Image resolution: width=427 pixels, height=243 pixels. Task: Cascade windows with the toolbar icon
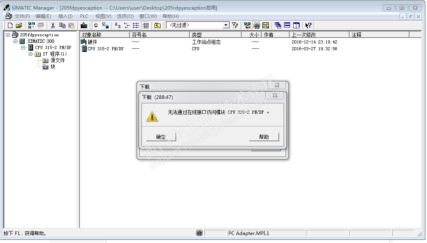(x=278, y=26)
